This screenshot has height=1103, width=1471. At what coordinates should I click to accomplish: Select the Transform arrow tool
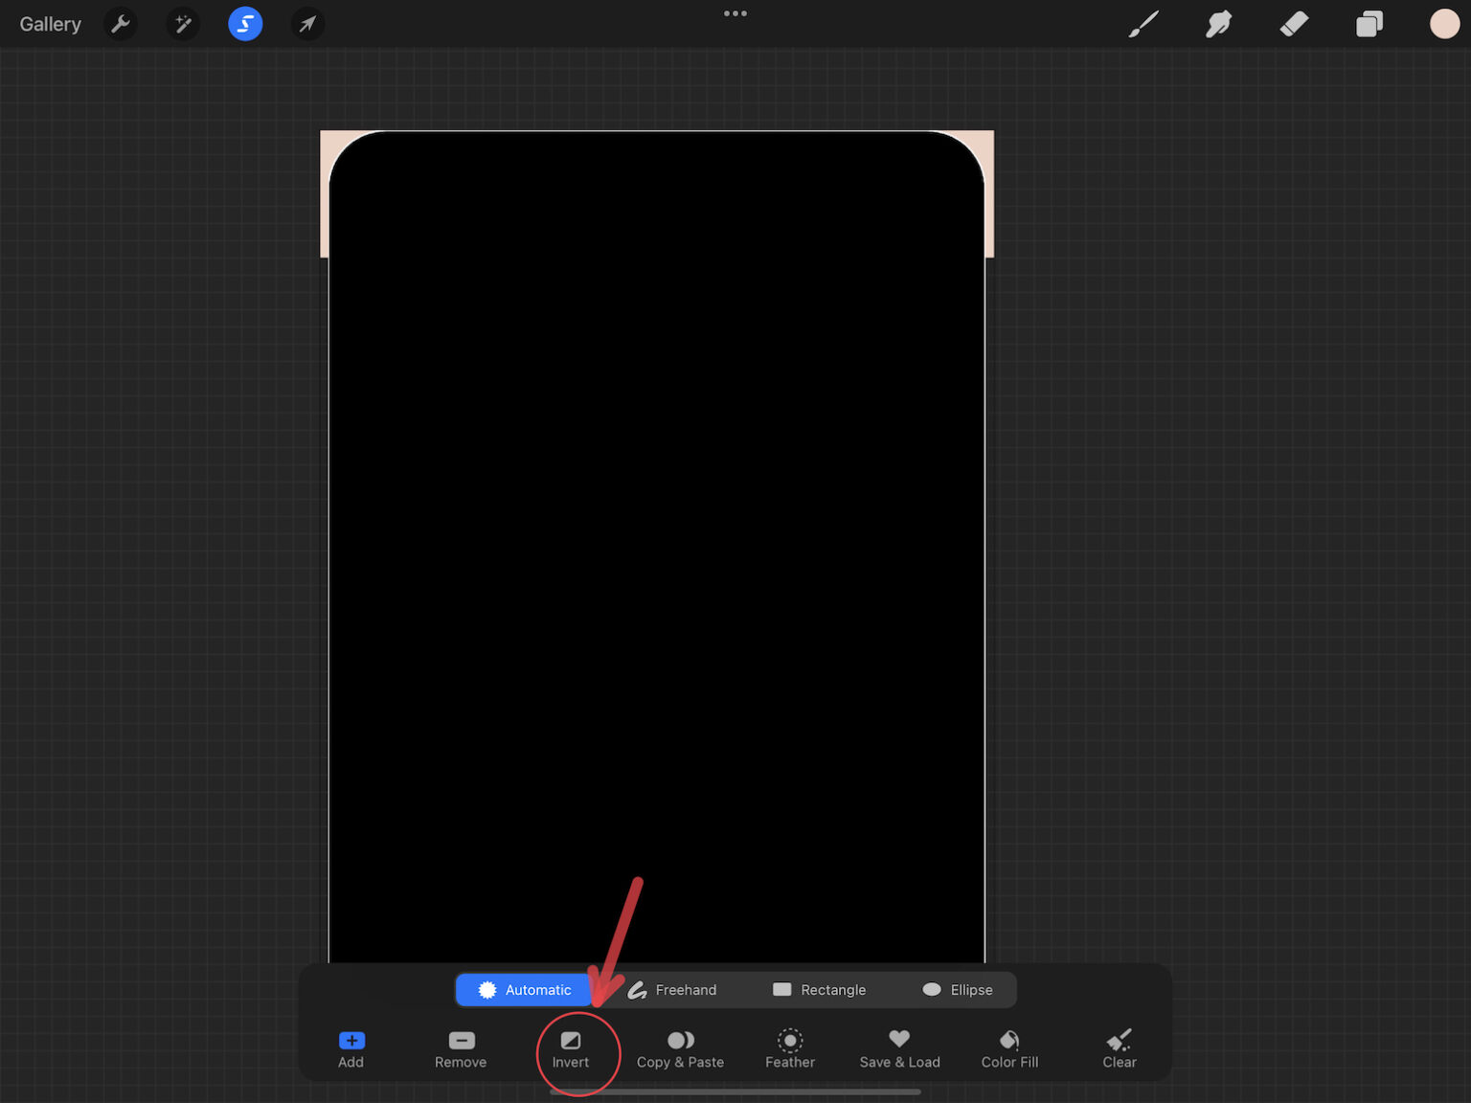(x=306, y=24)
